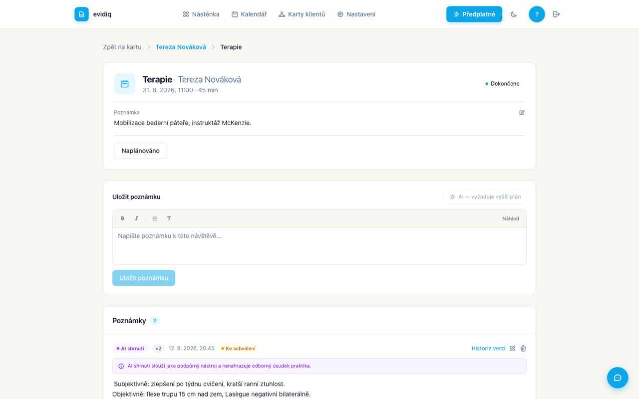The width and height of the screenshot is (639, 399).
Task: Click the Naplánováno status button
Action: 141,151
